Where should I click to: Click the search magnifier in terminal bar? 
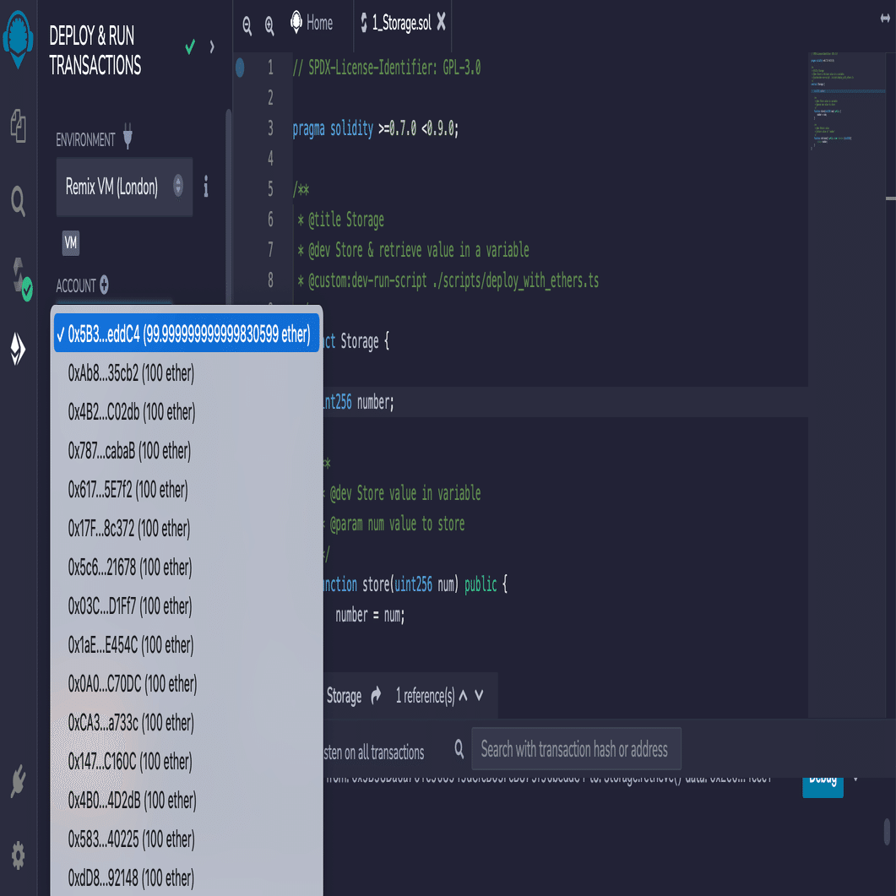(x=459, y=748)
